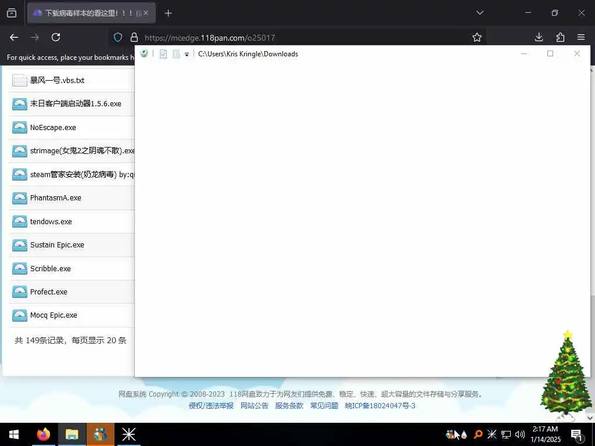
Task: Open clock showing 2:17 AM
Action: click(x=545, y=434)
